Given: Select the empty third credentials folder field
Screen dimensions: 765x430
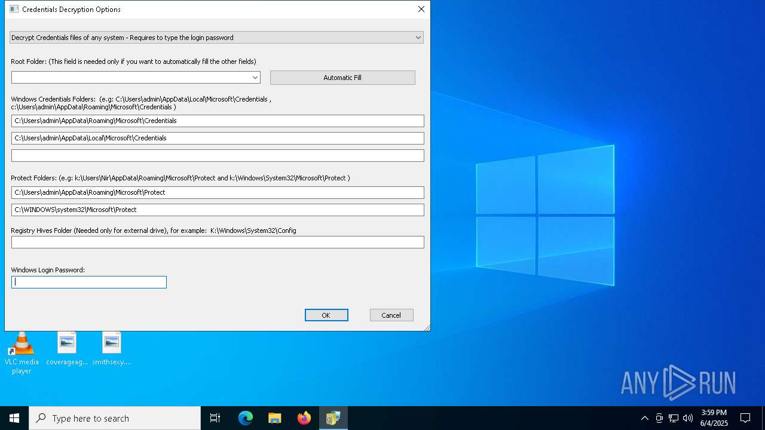Looking at the screenshot, I should tap(218, 155).
